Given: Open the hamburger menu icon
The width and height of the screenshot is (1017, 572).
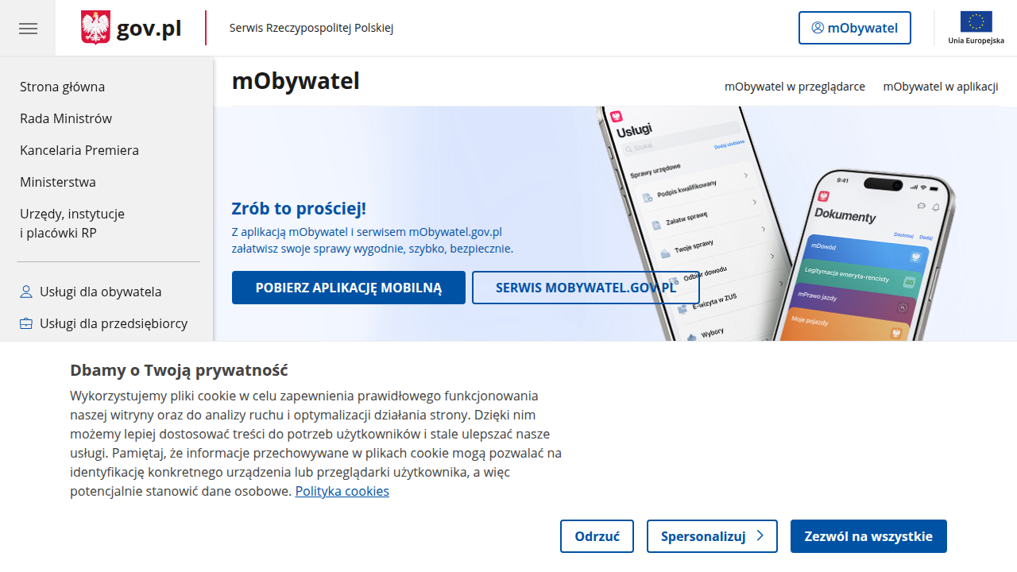Looking at the screenshot, I should [28, 29].
